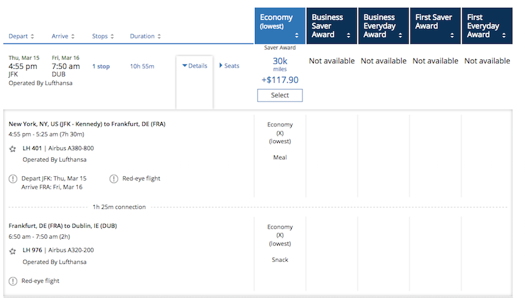Sort flights using the Duration column arrows
525x298 pixels.
(x=158, y=37)
